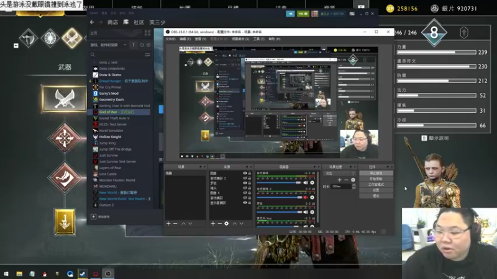
Task: Sort the Steam list by recent activity clock
Action: click(142, 45)
